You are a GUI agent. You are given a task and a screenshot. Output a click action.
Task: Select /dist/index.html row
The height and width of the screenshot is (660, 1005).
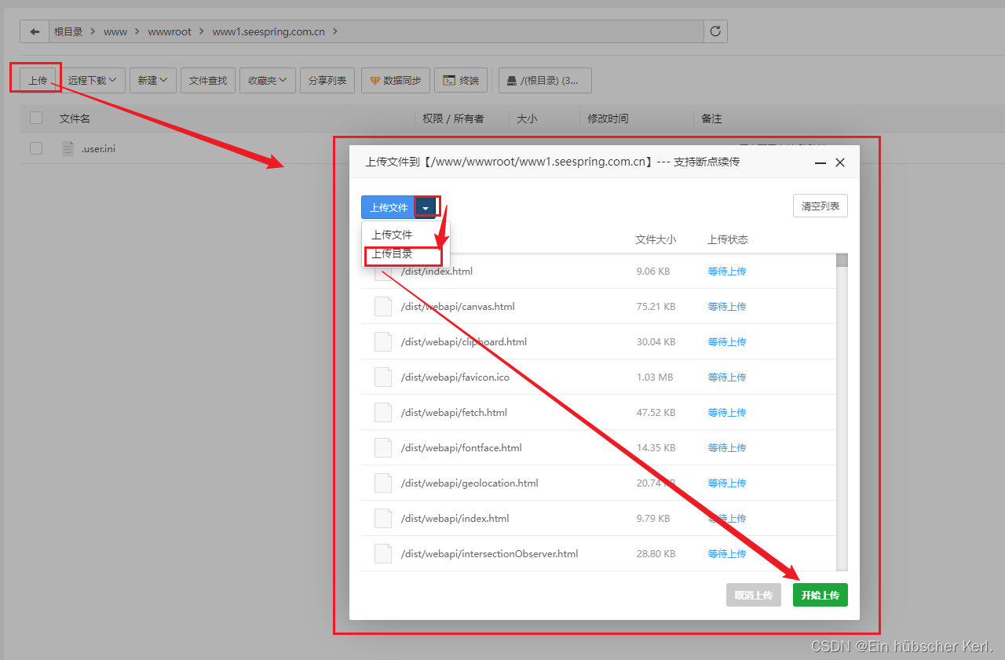click(598, 271)
